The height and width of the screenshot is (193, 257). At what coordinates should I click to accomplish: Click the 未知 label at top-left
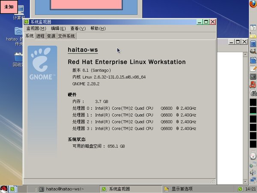point(9,7)
